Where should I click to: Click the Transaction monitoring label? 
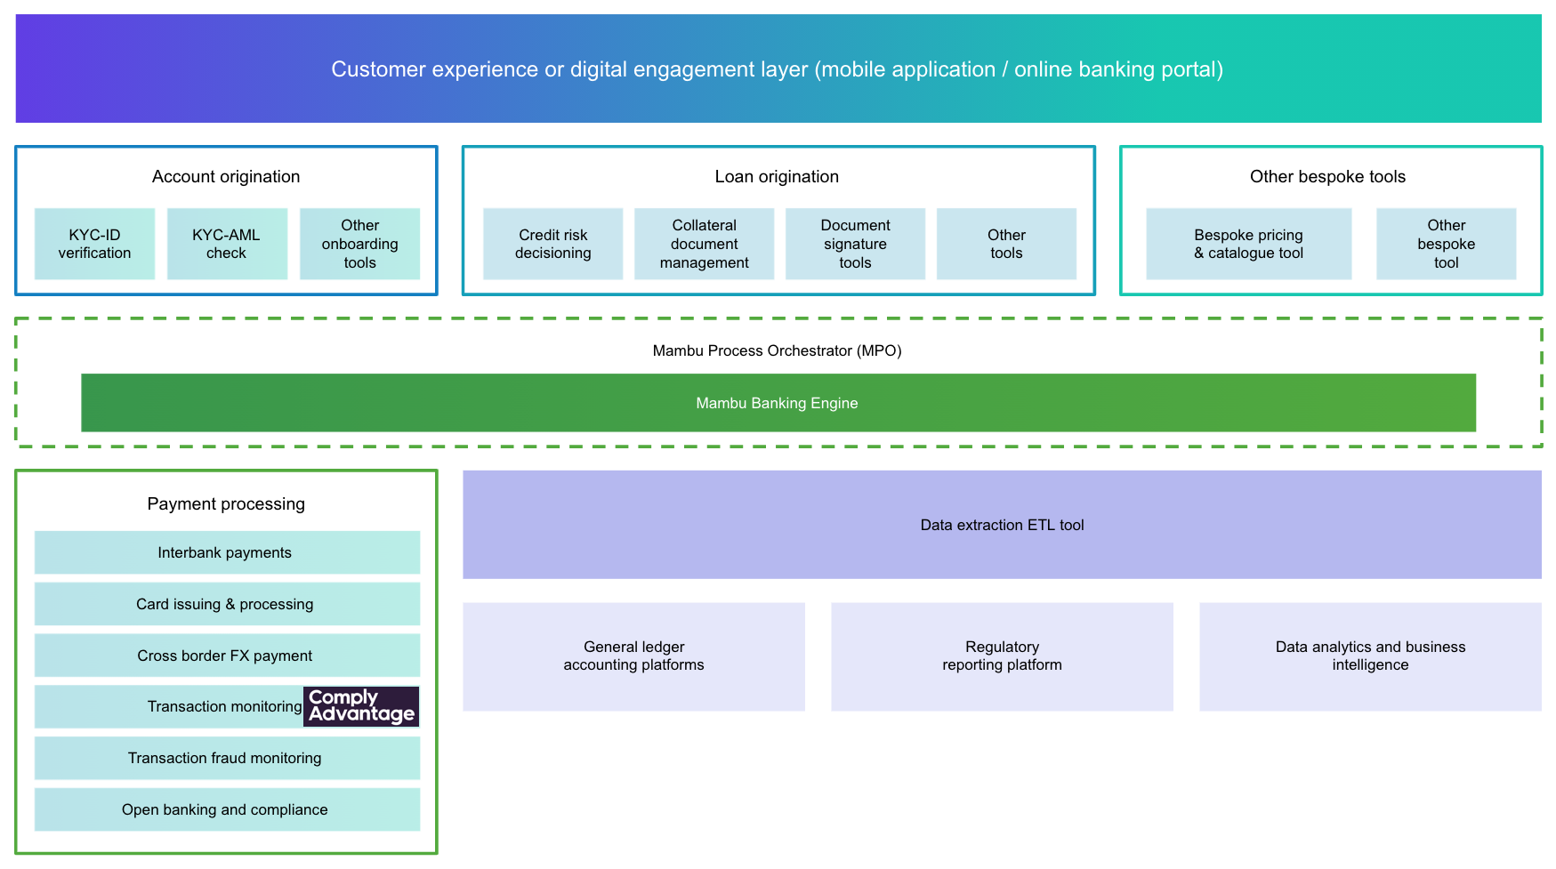(224, 706)
